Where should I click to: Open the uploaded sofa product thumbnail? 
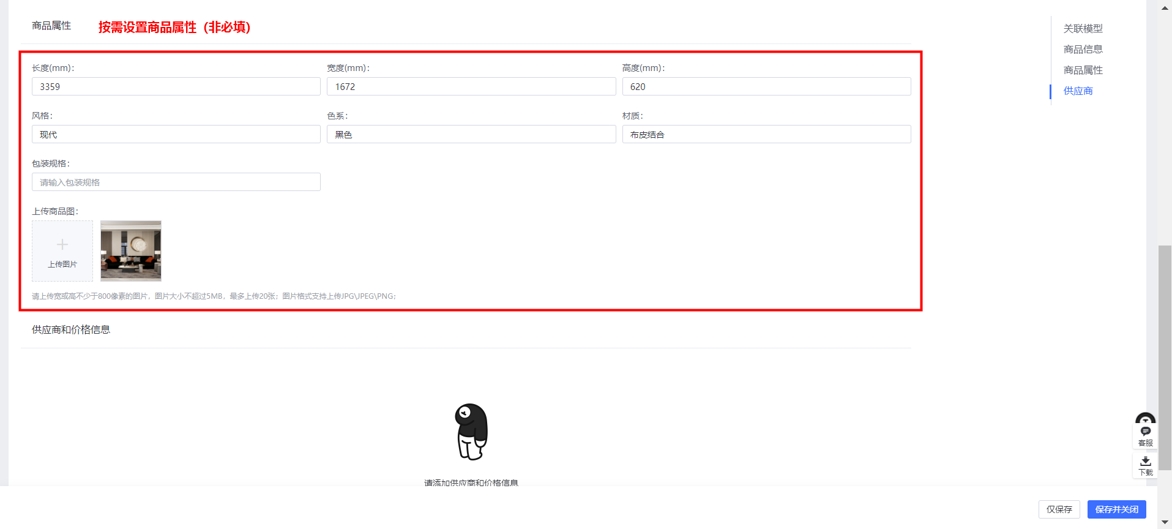131,251
